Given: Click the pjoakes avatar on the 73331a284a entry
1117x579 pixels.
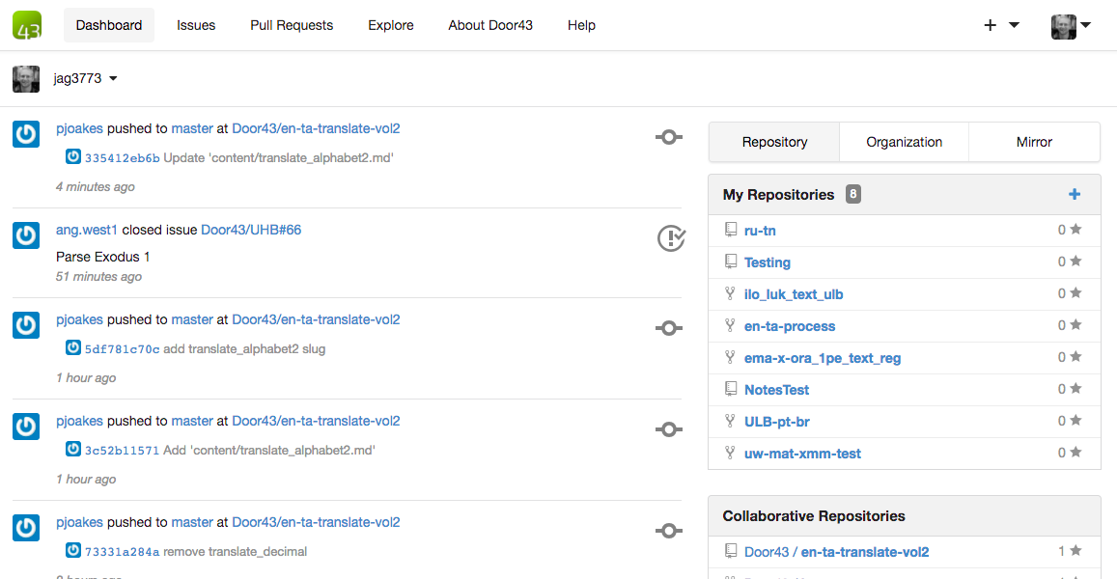Looking at the screenshot, I should (26, 528).
